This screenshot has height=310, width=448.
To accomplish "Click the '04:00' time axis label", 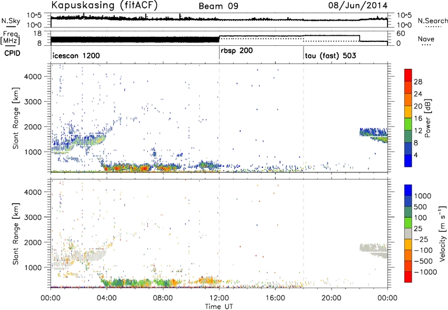I will (107, 298).
